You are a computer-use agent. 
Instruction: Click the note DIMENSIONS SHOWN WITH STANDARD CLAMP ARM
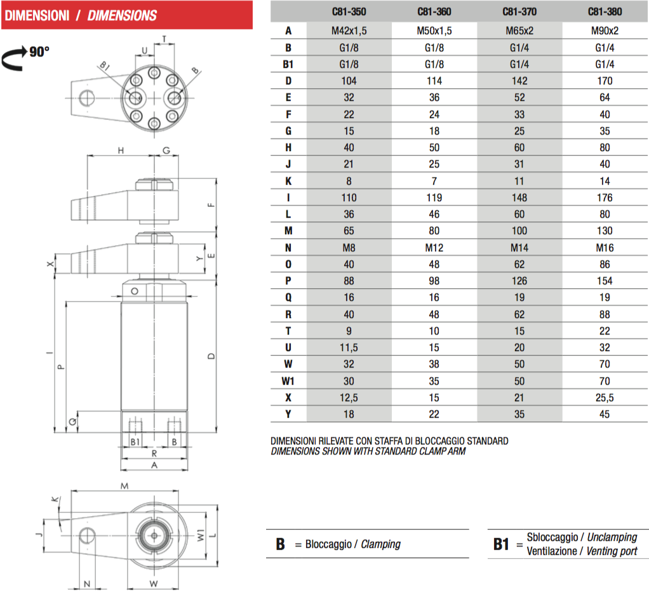[x=368, y=451]
